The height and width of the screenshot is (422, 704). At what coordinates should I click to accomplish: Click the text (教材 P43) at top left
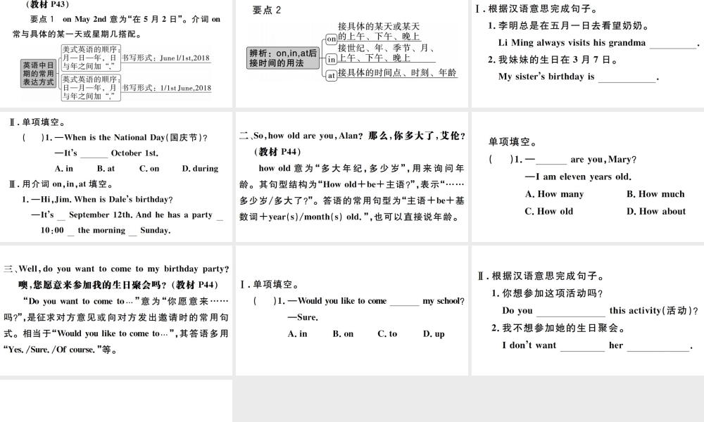coord(48,4)
